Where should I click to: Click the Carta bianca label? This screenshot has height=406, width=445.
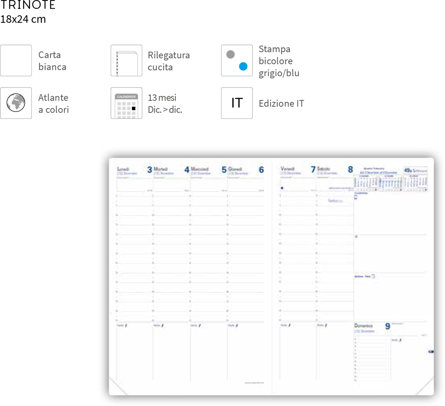pos(52,61)
